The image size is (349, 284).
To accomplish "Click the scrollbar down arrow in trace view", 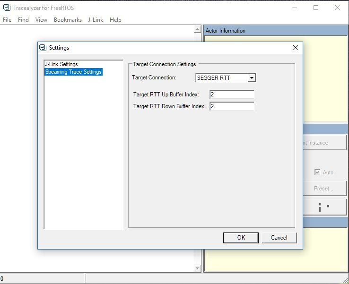I will [x=198, y=268].
